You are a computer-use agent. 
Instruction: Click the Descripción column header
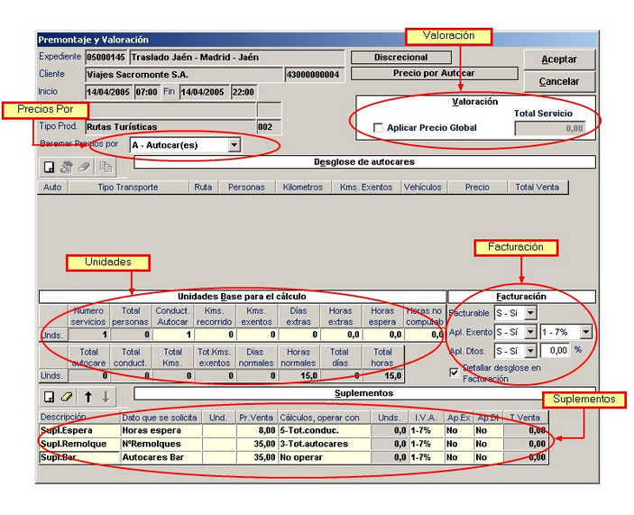click(x=79, y=418)
